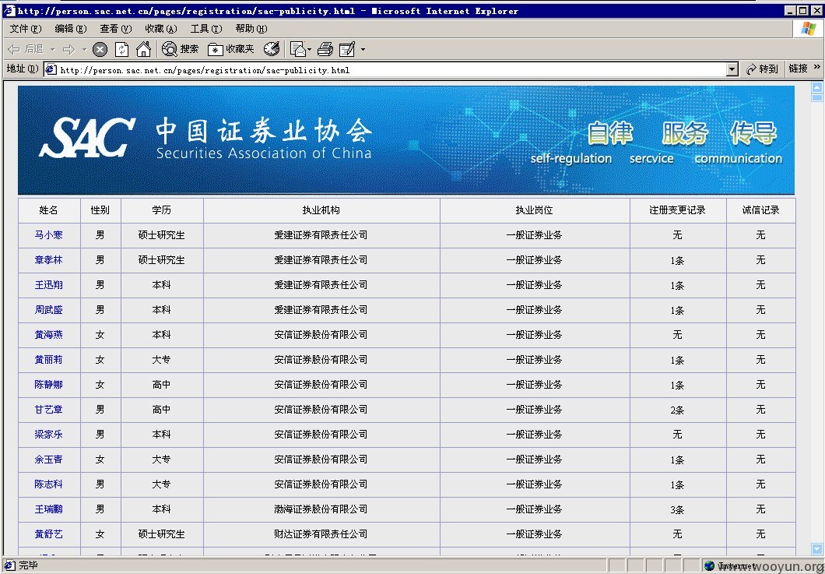Open the name link 周武盛
The image size is (825, 574).
coord(48,310)
